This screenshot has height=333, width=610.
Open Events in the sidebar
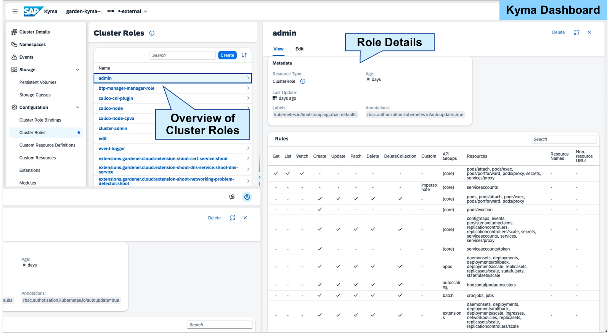pyautogui.click(x=26, y=57)
